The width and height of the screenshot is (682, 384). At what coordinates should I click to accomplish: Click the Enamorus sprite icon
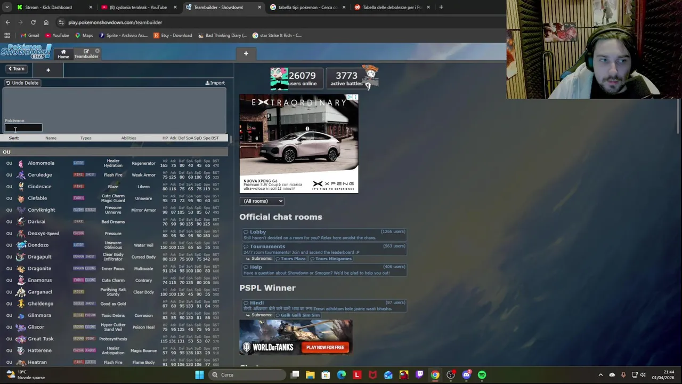pos(21,280)
